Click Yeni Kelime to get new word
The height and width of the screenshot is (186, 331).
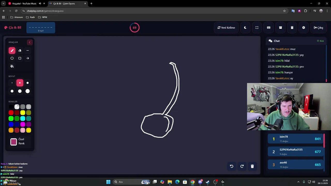(x=226, y=28)
